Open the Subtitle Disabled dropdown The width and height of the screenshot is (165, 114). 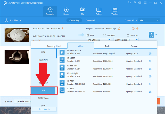coord(126,40)
